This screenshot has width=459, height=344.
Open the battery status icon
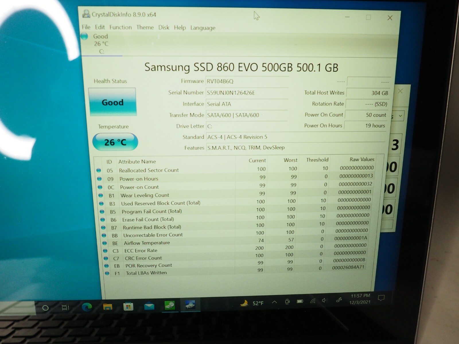click(x=300, y=301)
